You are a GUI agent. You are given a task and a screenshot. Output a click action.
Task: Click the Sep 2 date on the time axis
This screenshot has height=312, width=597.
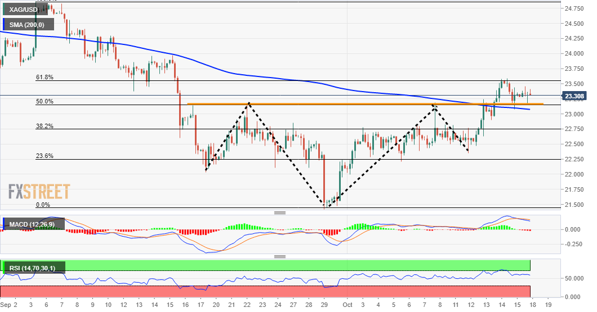point(9,305)
